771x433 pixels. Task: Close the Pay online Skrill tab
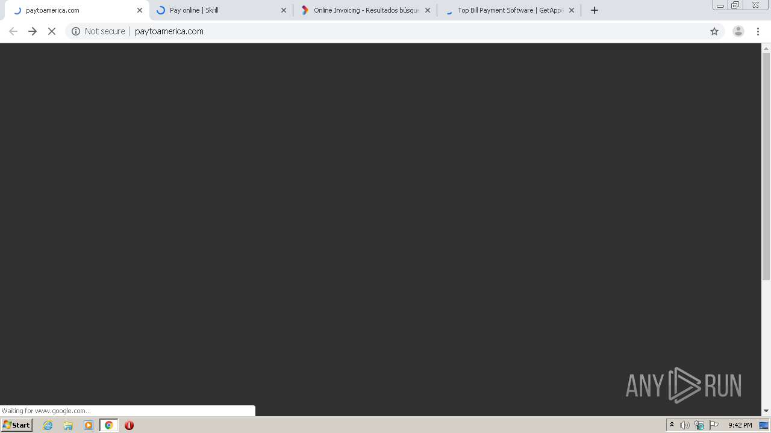pos(284,10)
